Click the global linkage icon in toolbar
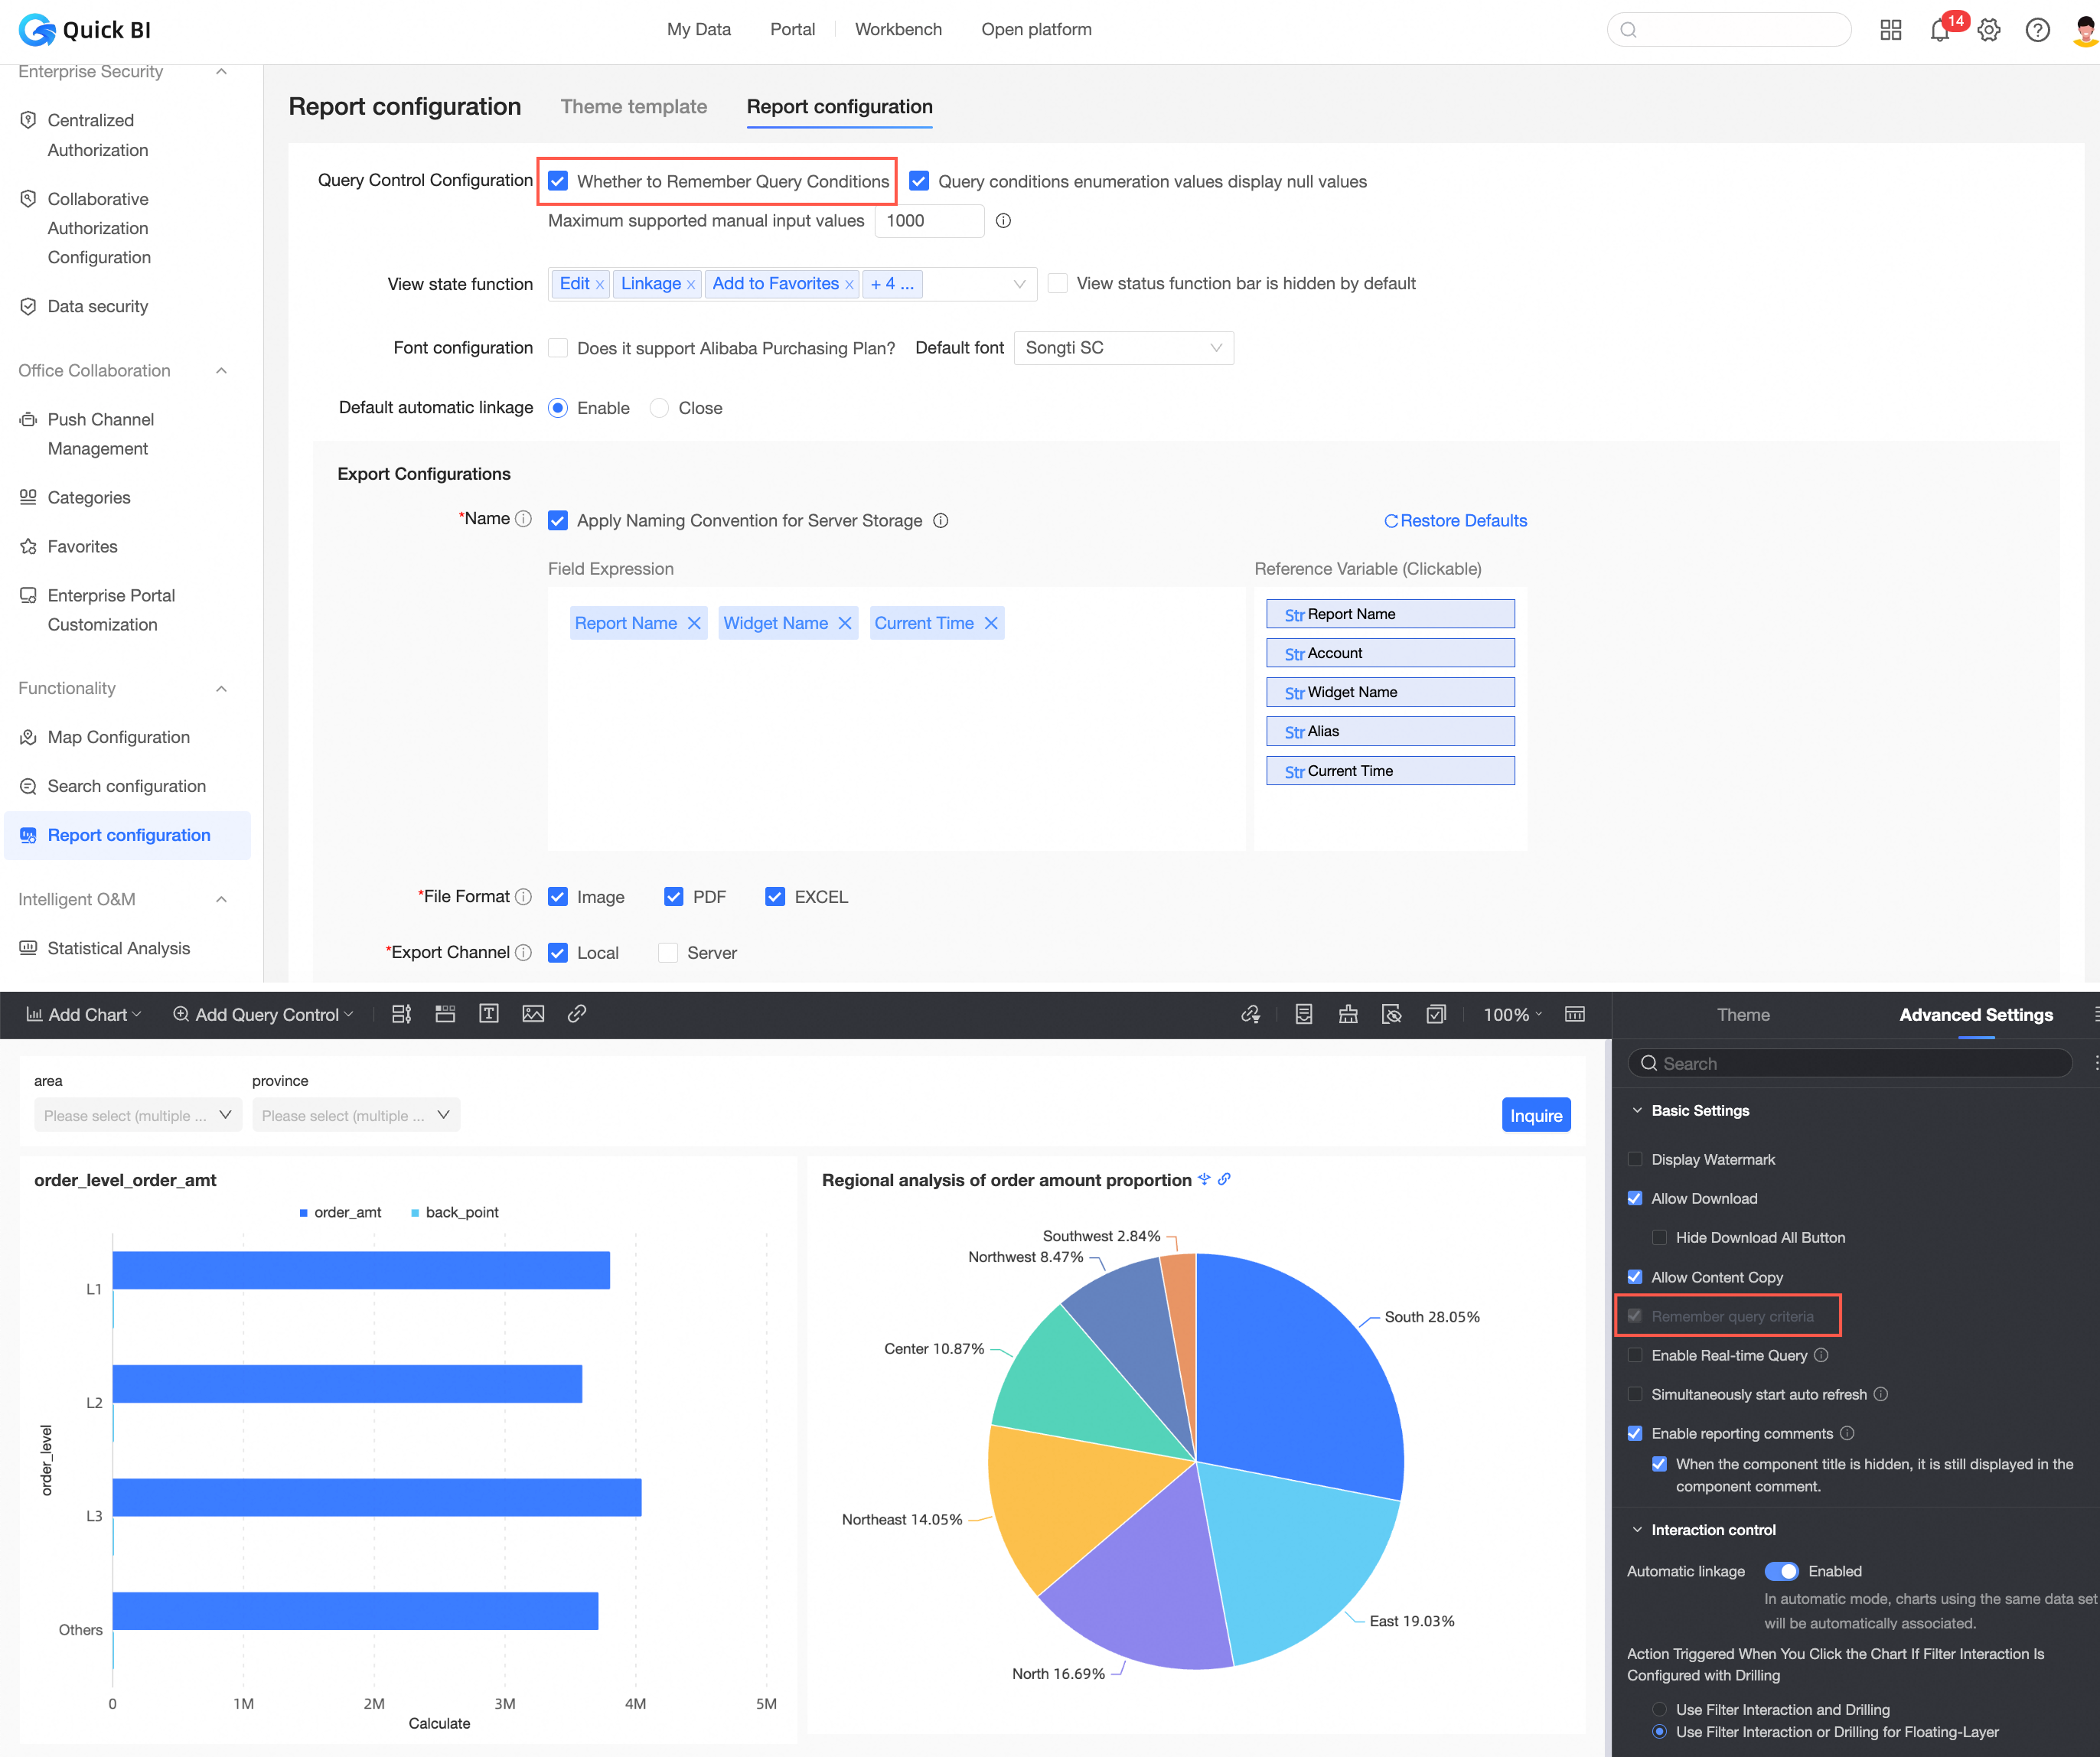The width and height of the screenshot is (2100, 1757). click(x=1250, y=1014)
